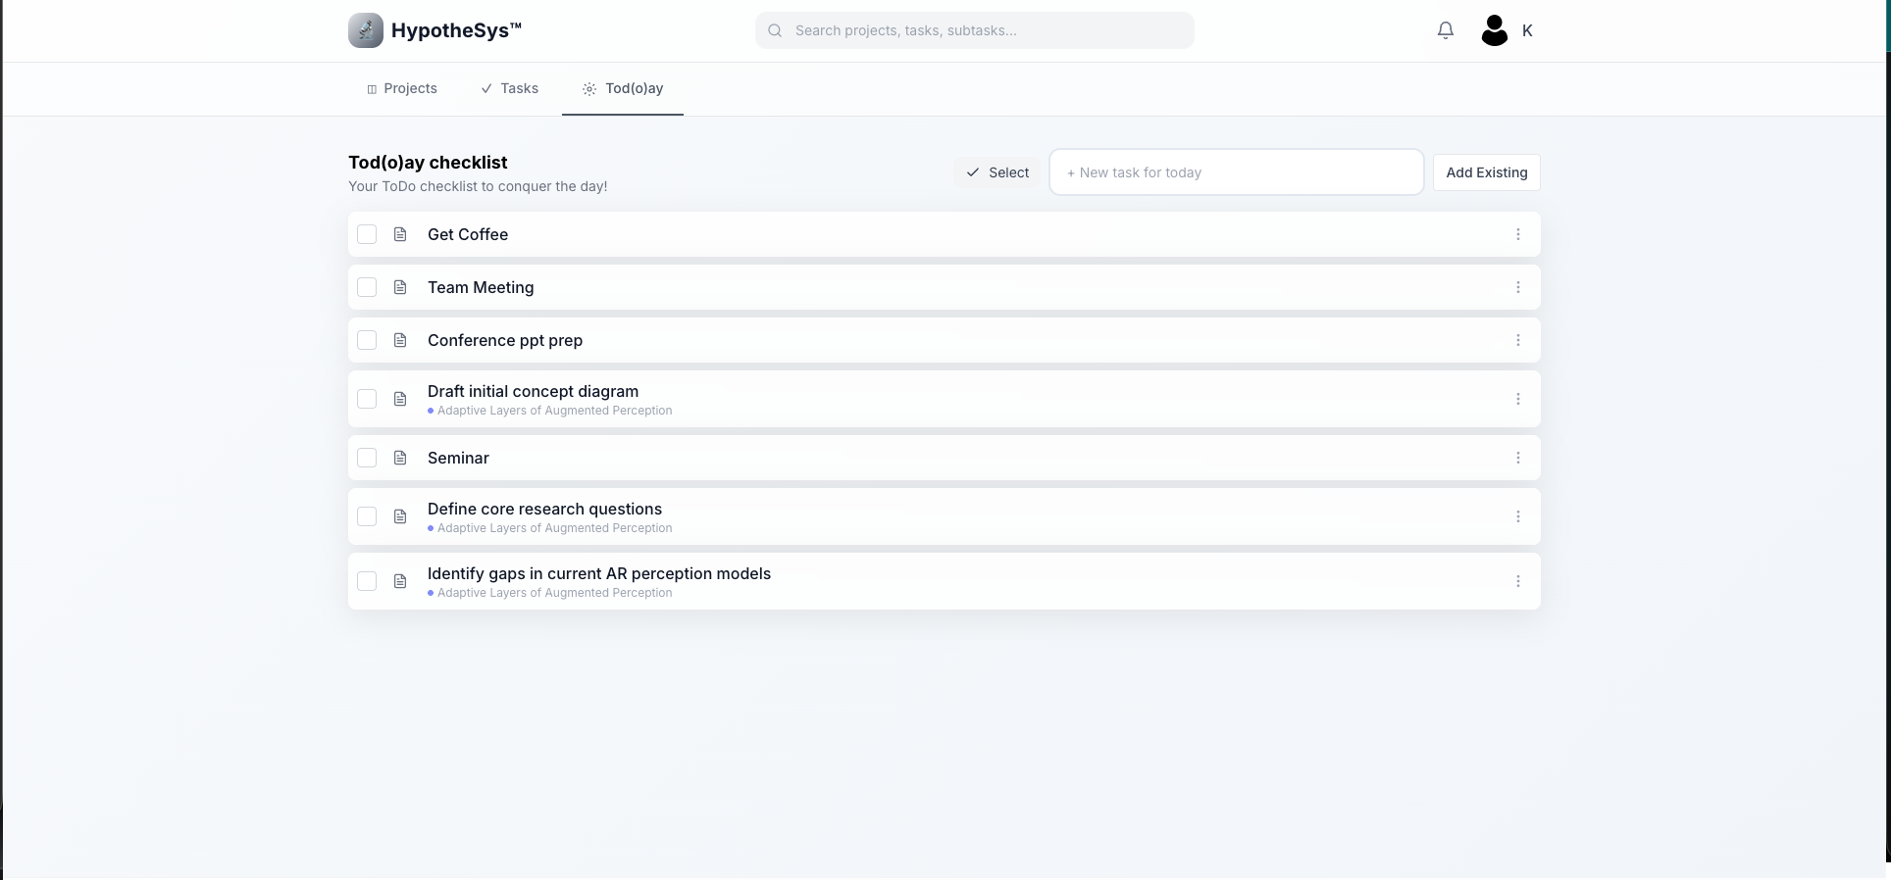Enable Select mode for the checklist
Viewport: 1891px width, 880px height.
click(x=997, y=172)
